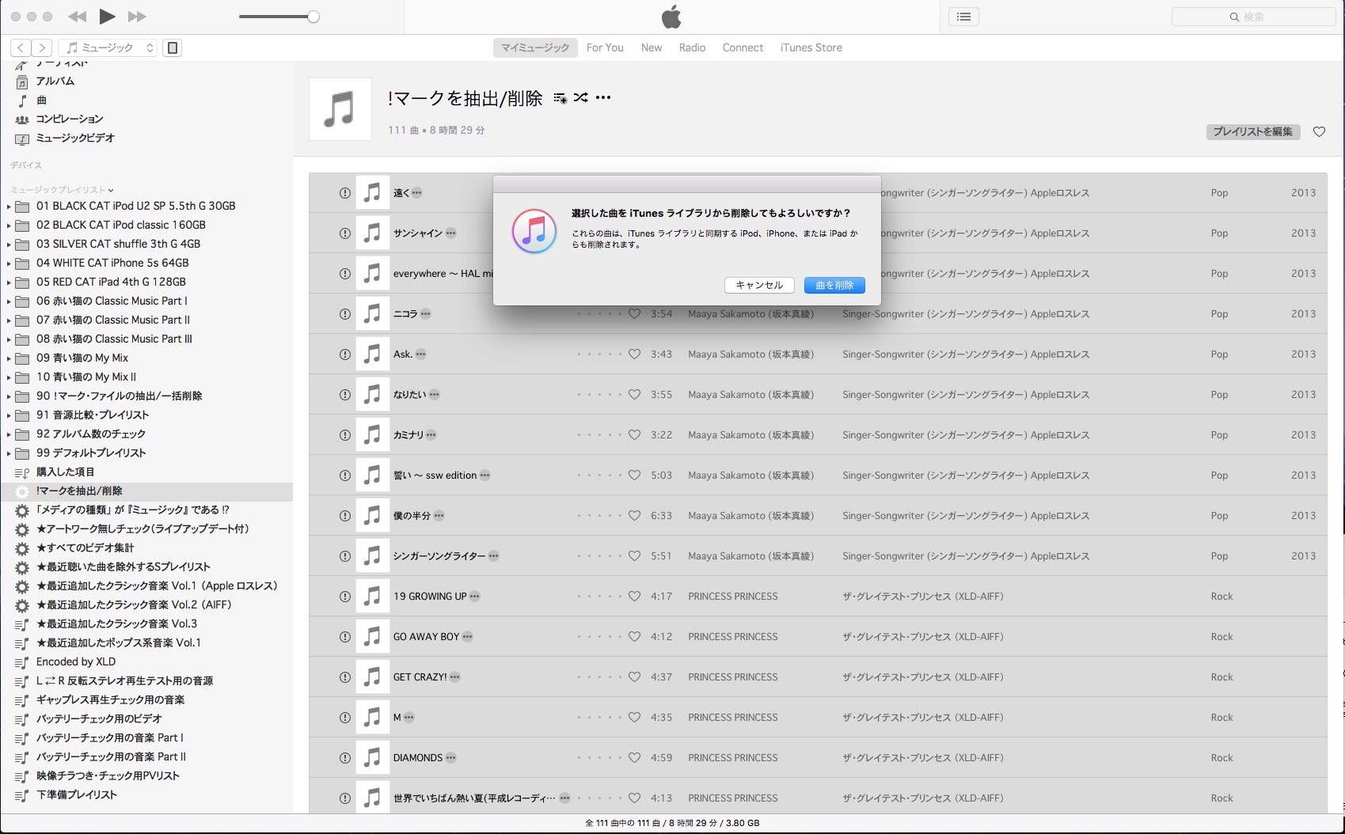The width and height of the screenshot is (1345, 834).
Task: Set star rating for 誓い ～ ssw edition
Action: [599, 476]
